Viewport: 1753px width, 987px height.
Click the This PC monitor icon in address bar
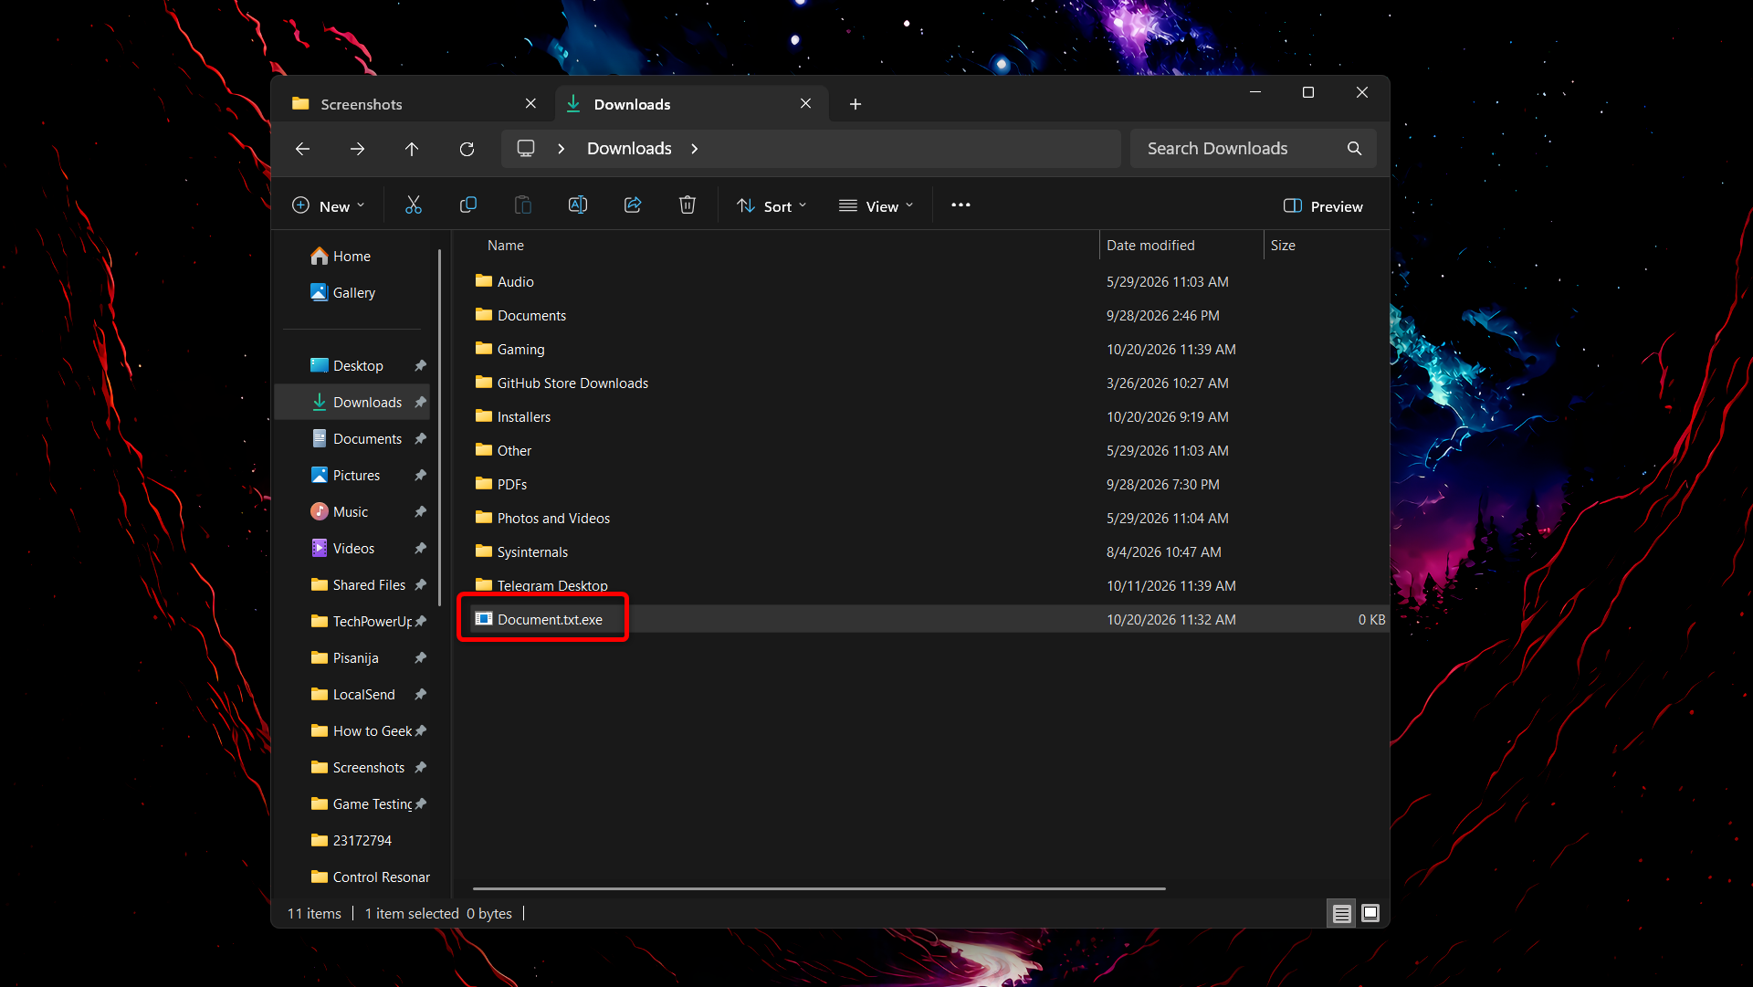pyautogui.click(x=526, y=148)
